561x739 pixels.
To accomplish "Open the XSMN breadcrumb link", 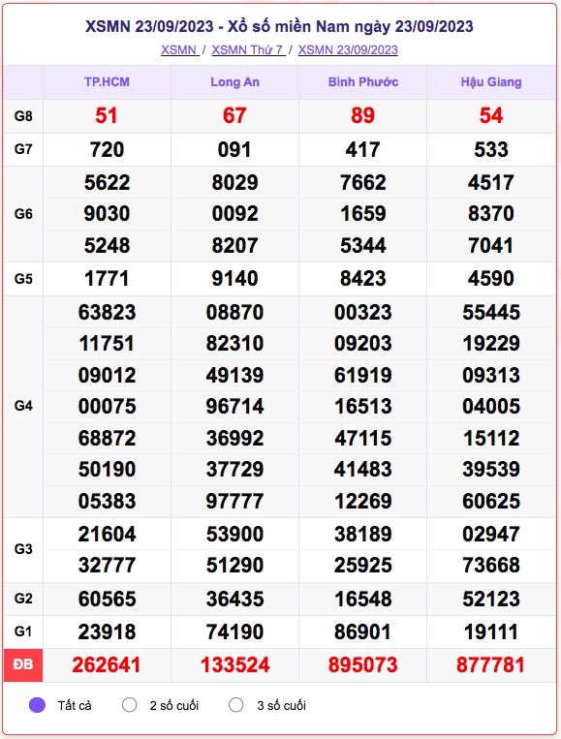I will 179,49.
